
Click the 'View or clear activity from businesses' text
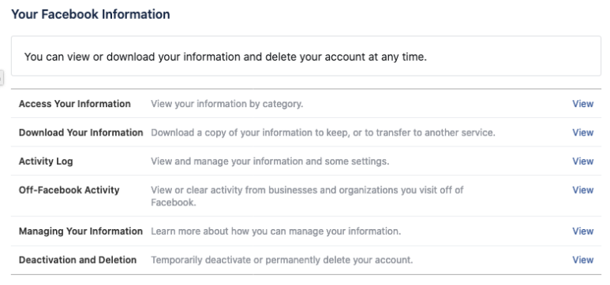point(307,196)
